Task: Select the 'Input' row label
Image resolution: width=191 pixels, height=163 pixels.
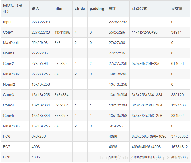Action: tap(7, 22)
